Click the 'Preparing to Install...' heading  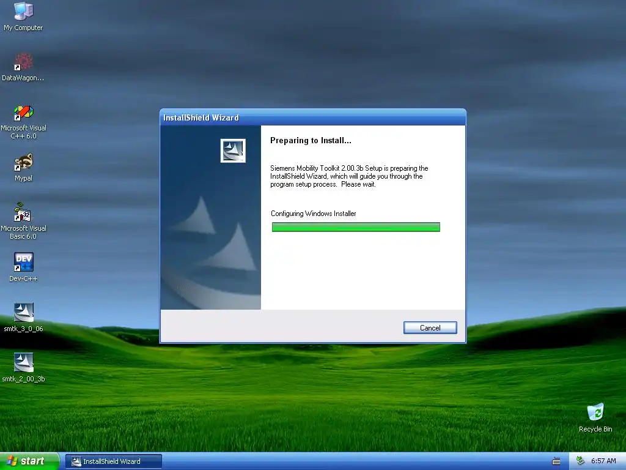[311, 140]
